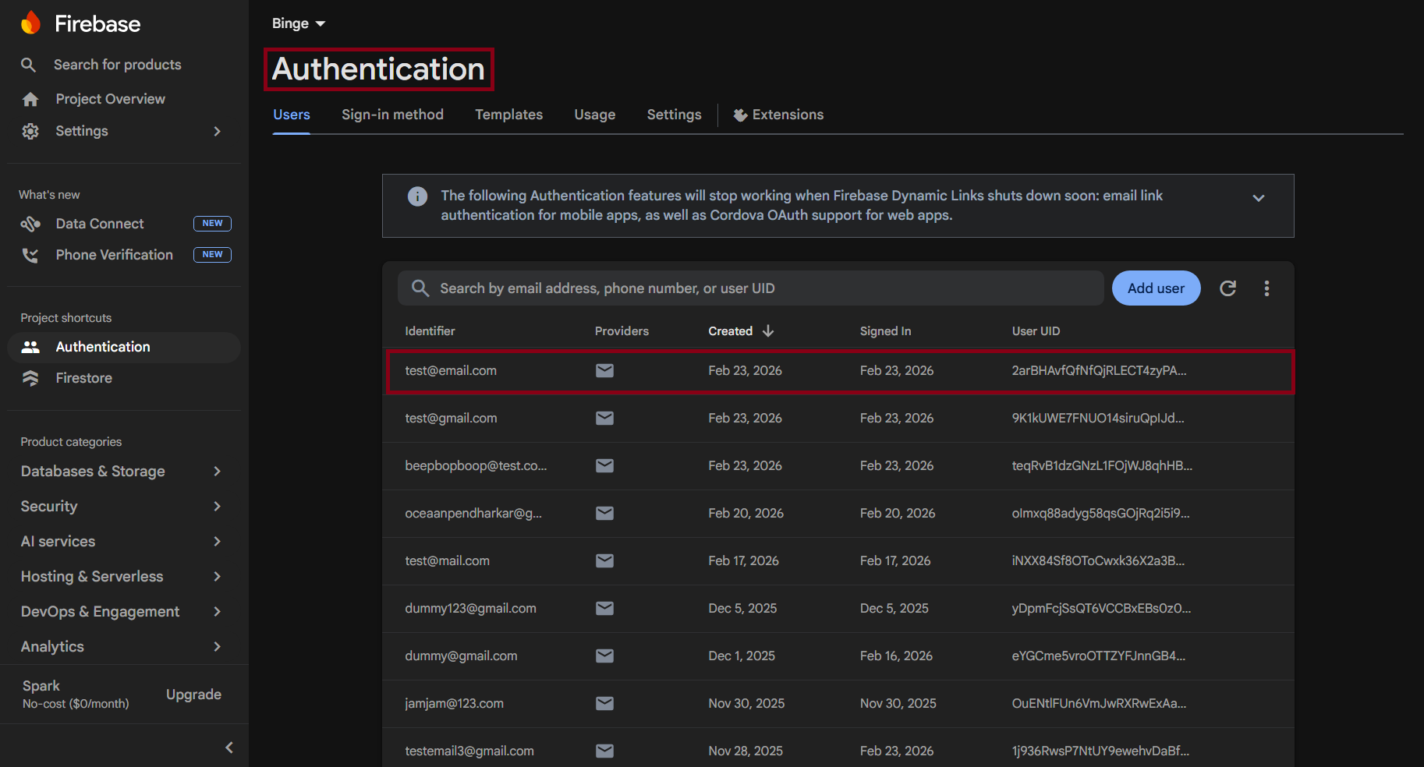Switch to the Sign-in method tab
The height and width of the screenshot is (767, 1424).
392,115
